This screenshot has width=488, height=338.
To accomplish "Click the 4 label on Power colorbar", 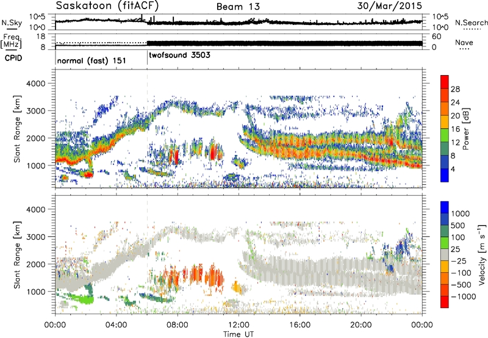I will point(453,170).
